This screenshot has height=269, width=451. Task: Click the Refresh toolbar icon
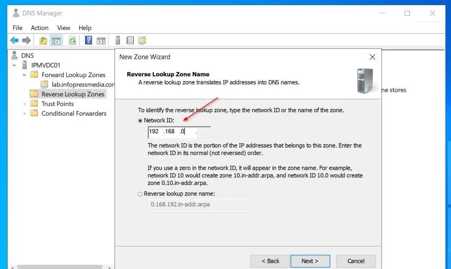[72, 41]
